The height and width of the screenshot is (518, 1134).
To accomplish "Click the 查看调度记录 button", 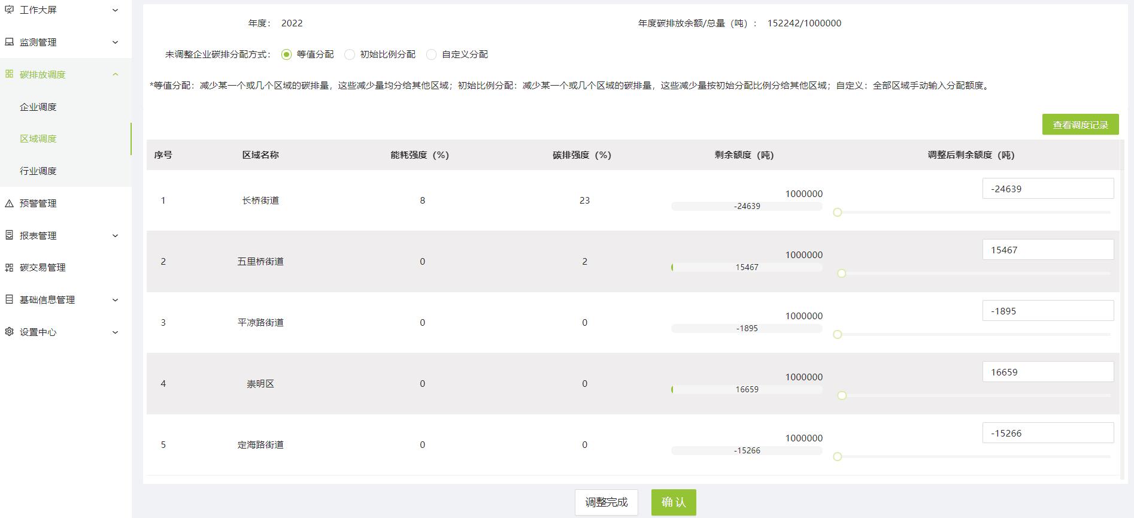I will [1081, 125].
